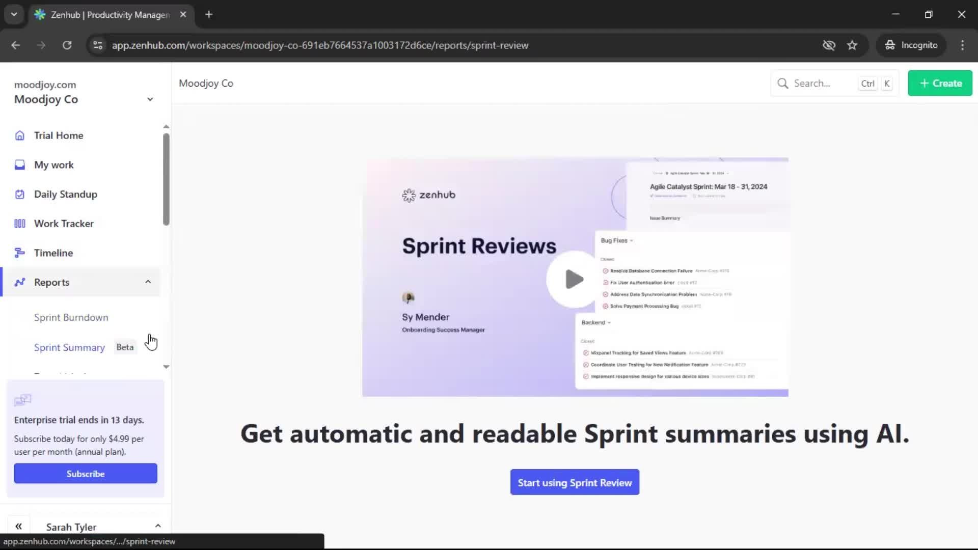Play the Sprint Reviews video
The width and height of the screenshot is (978, 550).
[x=573, y=279]
